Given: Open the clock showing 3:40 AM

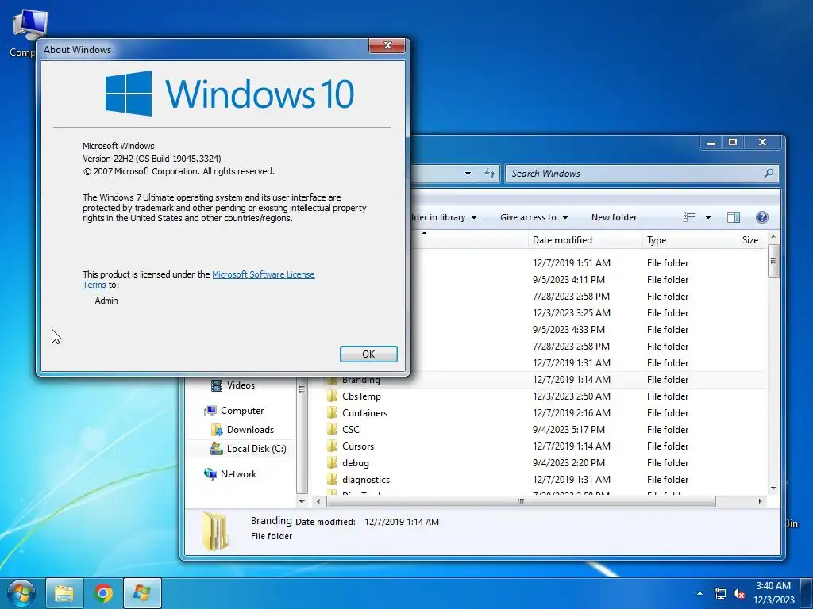Looking at the screenshot, I should 773,593.
